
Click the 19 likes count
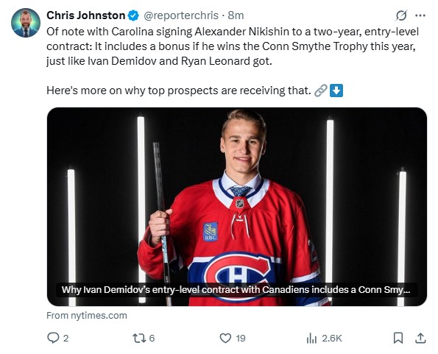click(240, 339)
